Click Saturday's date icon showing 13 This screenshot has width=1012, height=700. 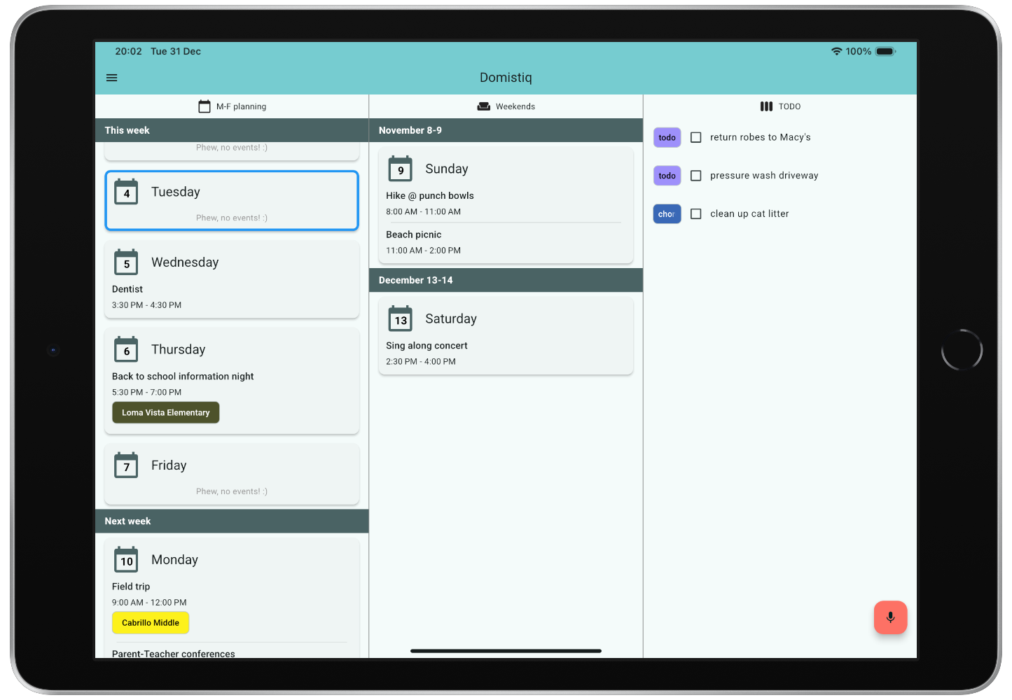click(400, 318)
